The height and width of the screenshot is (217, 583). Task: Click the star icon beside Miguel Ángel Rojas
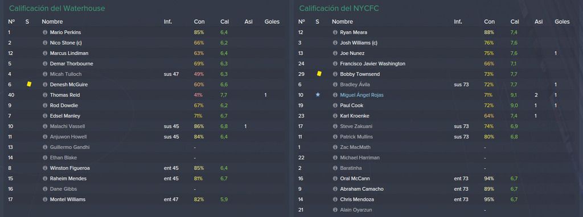[318, 95]
